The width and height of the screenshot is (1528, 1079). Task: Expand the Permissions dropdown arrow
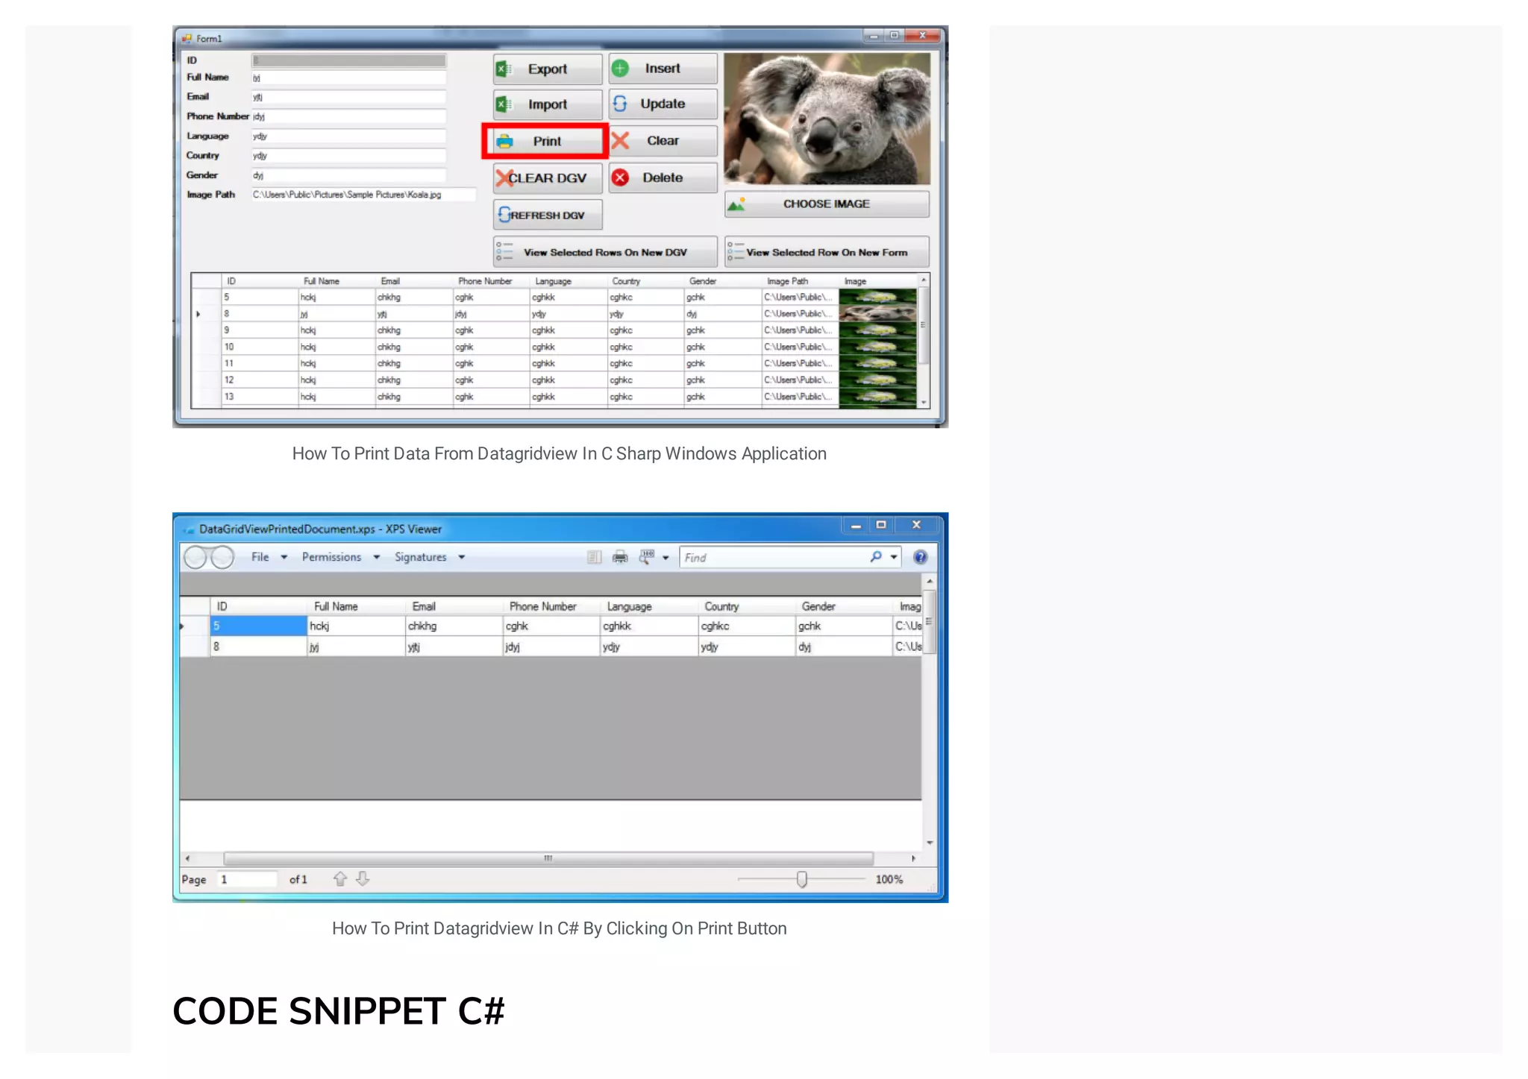377,558
